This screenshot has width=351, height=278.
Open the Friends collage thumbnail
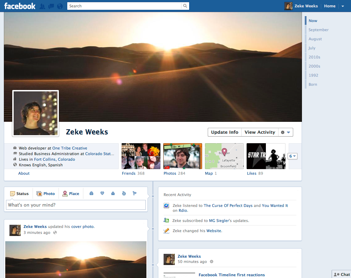click(x=141, y=156)
